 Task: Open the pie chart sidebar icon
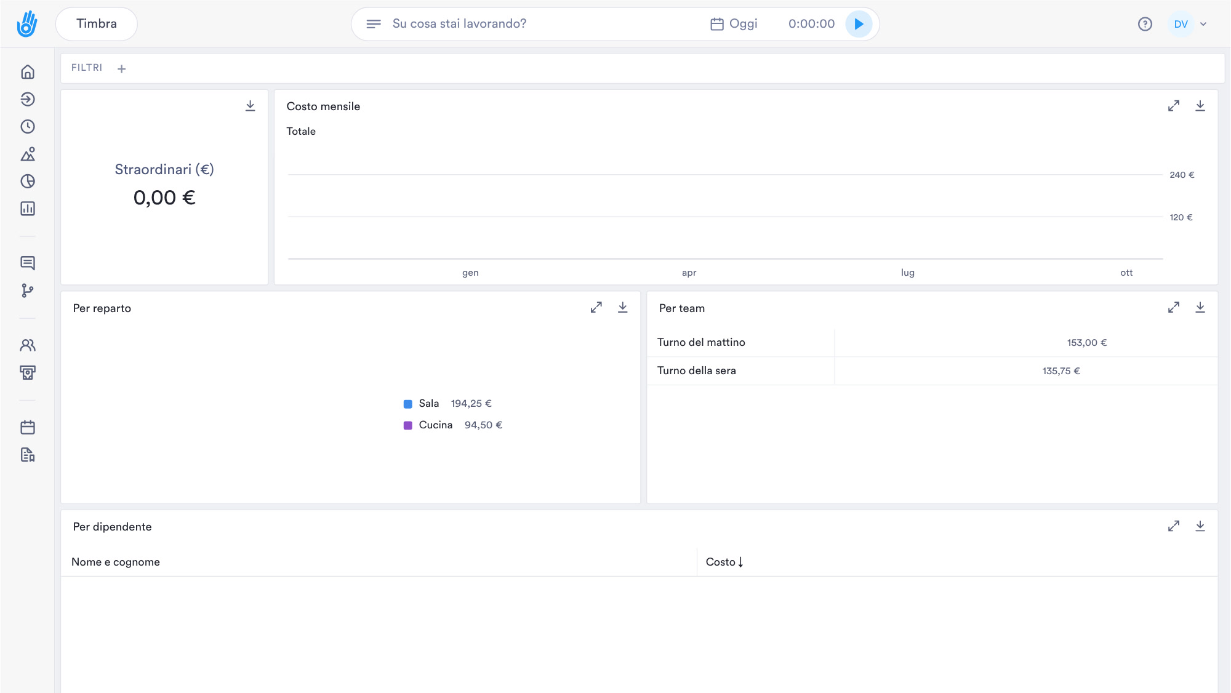click(x=28, y=181)
